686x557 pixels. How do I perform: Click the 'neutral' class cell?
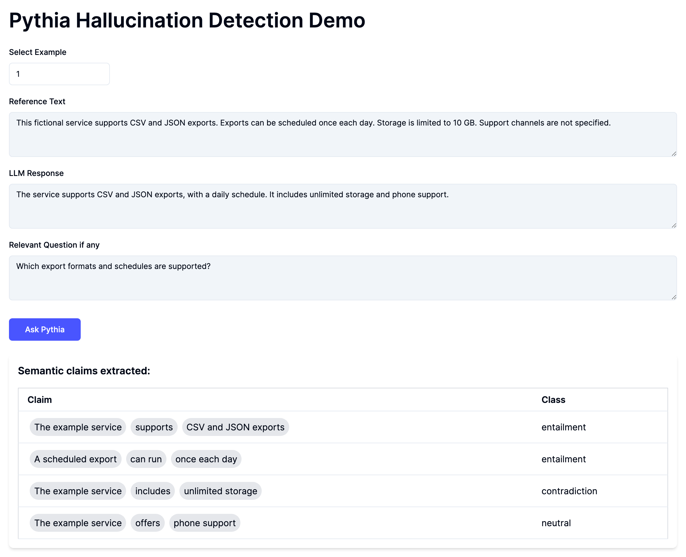pyautogui.click(x=556, y=523)
